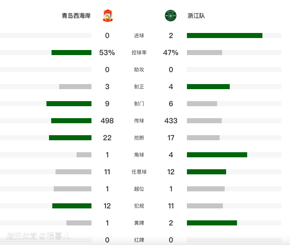The image size is (290, 245).
Task: Click Zhejiang's green goals bar
Action: click(x=225, y=36)
